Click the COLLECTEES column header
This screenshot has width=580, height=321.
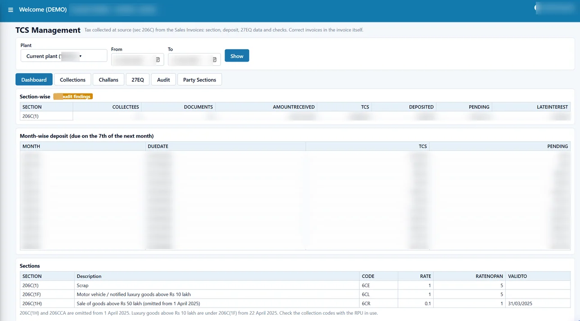pyautogui.click(x=107, y=107)
